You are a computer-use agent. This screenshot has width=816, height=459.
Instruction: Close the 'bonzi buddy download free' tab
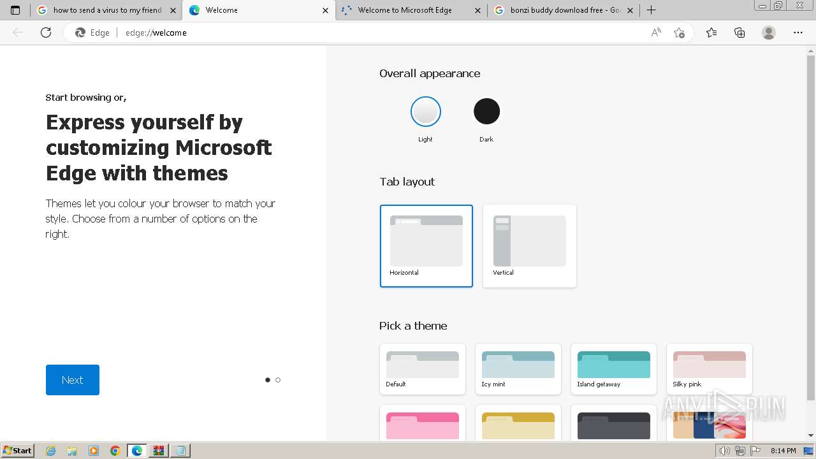point(630,10)
